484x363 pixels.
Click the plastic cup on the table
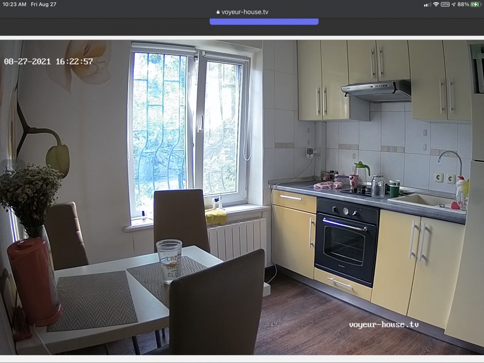click(169, 260)
